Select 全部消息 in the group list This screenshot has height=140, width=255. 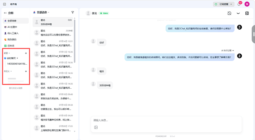pyautogui.click(x=16, y=21)
